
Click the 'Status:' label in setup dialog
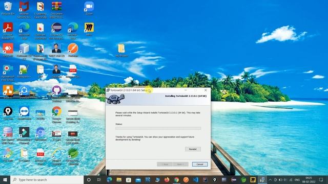click(119, 124)
